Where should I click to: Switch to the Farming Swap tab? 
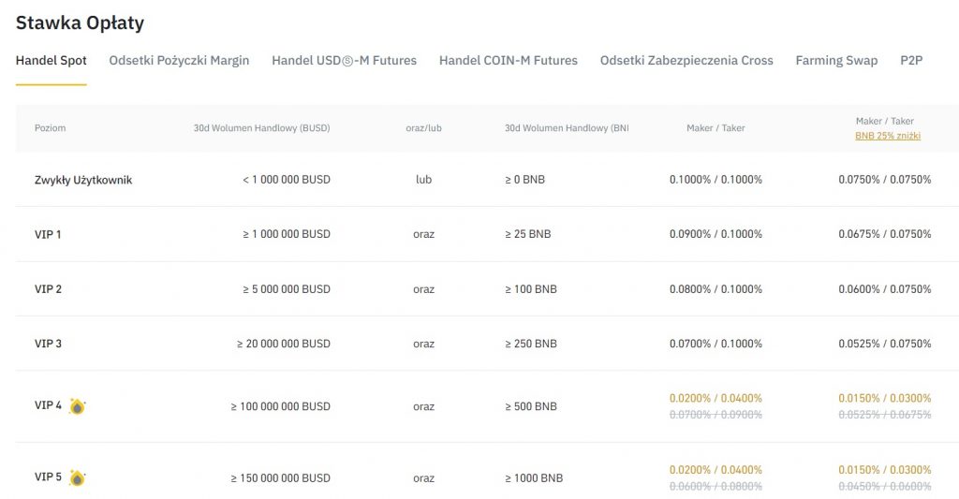pyautogui.click(x=836, y=60)
